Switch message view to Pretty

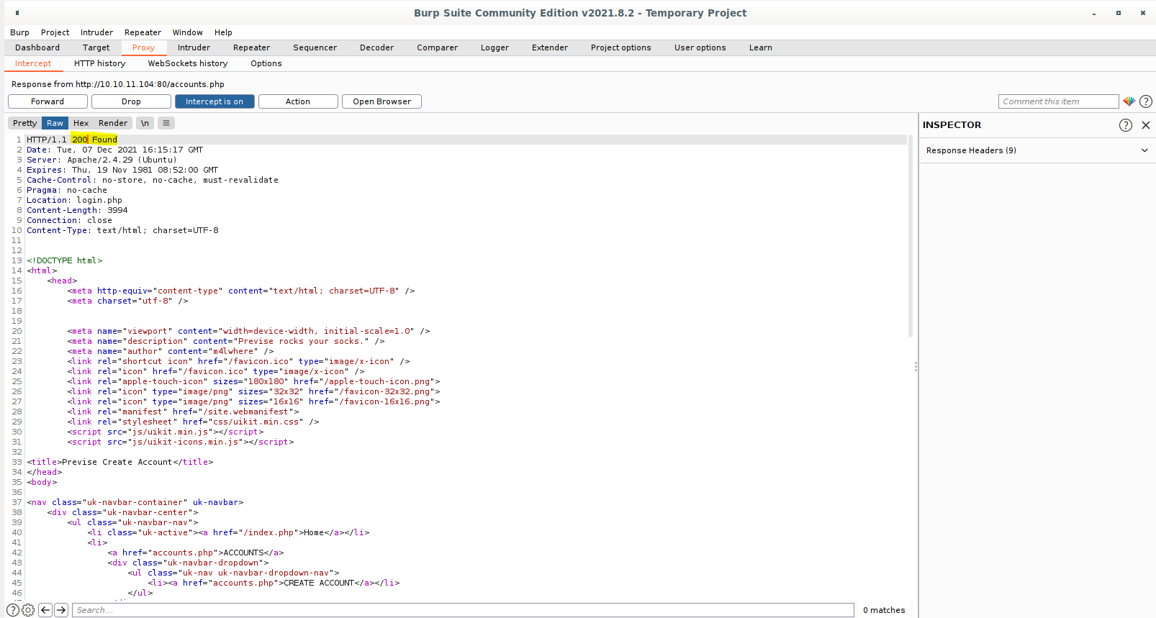(24, 123)
